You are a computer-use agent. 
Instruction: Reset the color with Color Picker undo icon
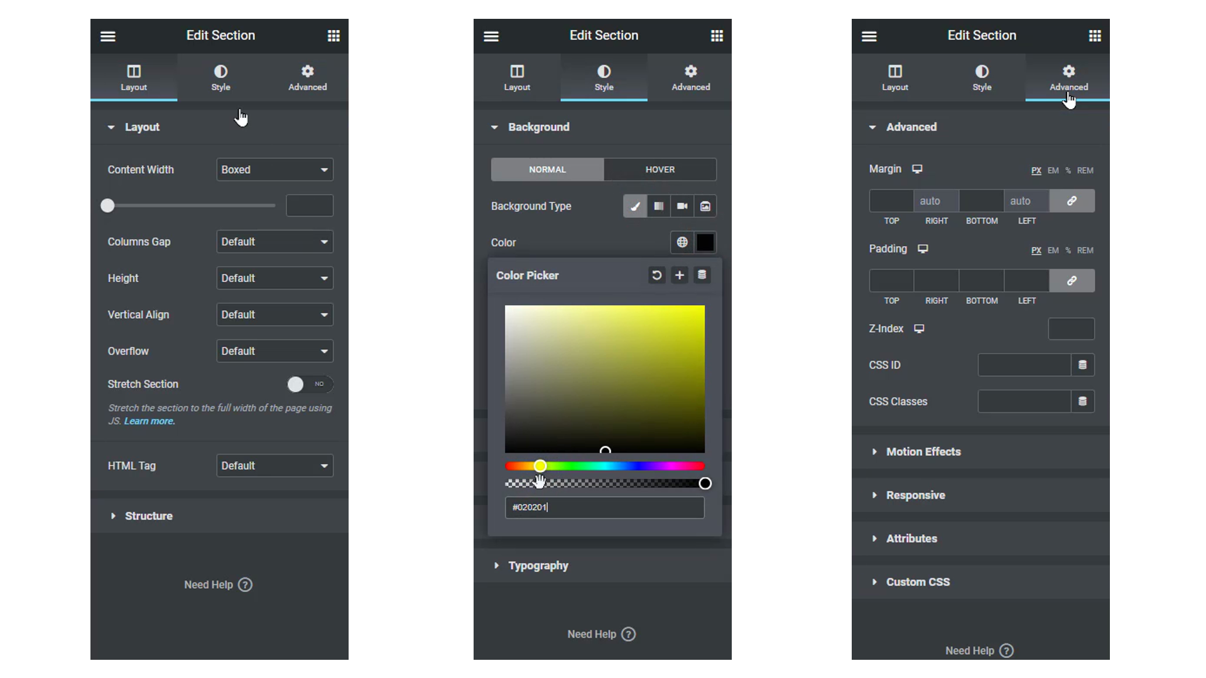pos(656,275)
